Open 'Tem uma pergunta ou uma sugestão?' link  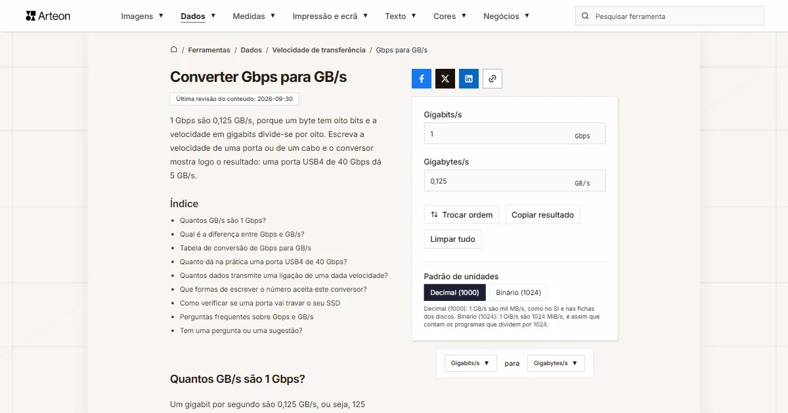(241, 331)
